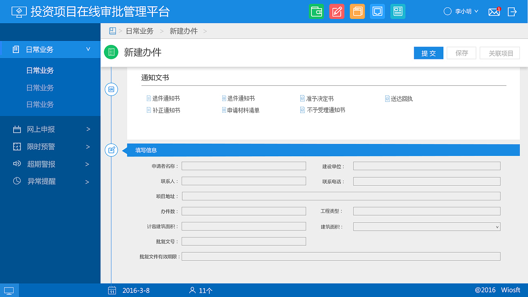The height and width of the screenshot is (297, 528).
Task: Expand the 异常提醒 chevron
Action: pyautogui.click(x=87, y=182)
